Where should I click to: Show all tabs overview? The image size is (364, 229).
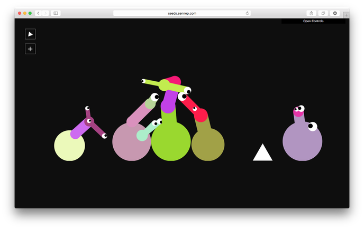tap(323, 13)
